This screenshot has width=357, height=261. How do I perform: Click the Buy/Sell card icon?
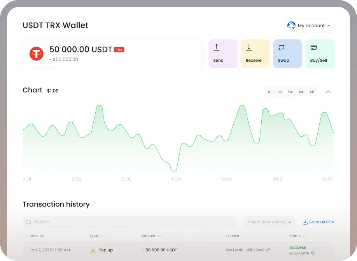[x=313, y=47]
